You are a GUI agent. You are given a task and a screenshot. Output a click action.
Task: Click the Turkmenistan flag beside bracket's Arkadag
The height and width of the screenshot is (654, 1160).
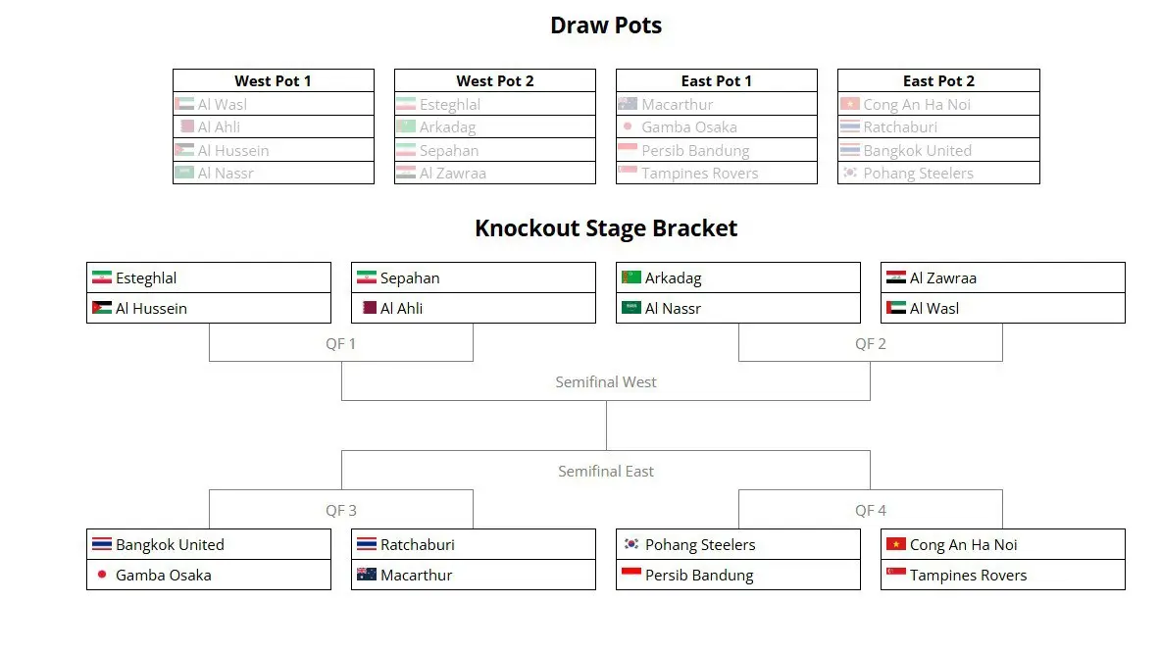631,277
